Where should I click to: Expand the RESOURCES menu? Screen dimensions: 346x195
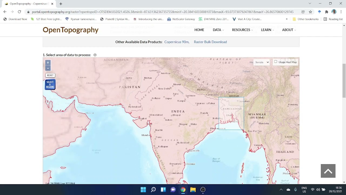coord(242,30)
